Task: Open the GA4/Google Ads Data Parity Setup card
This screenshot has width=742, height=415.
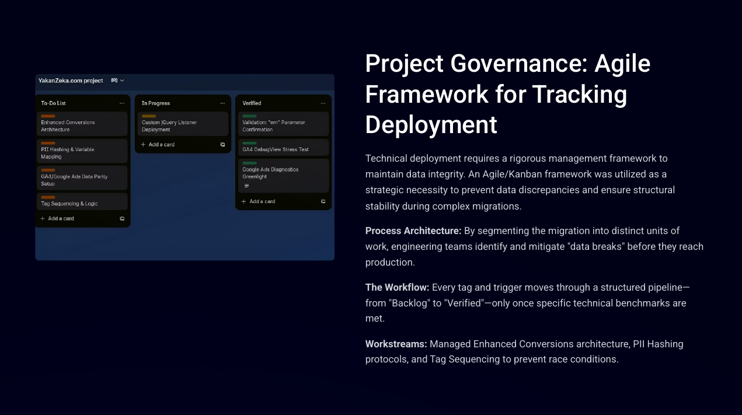Action: [x=81, y=180]
